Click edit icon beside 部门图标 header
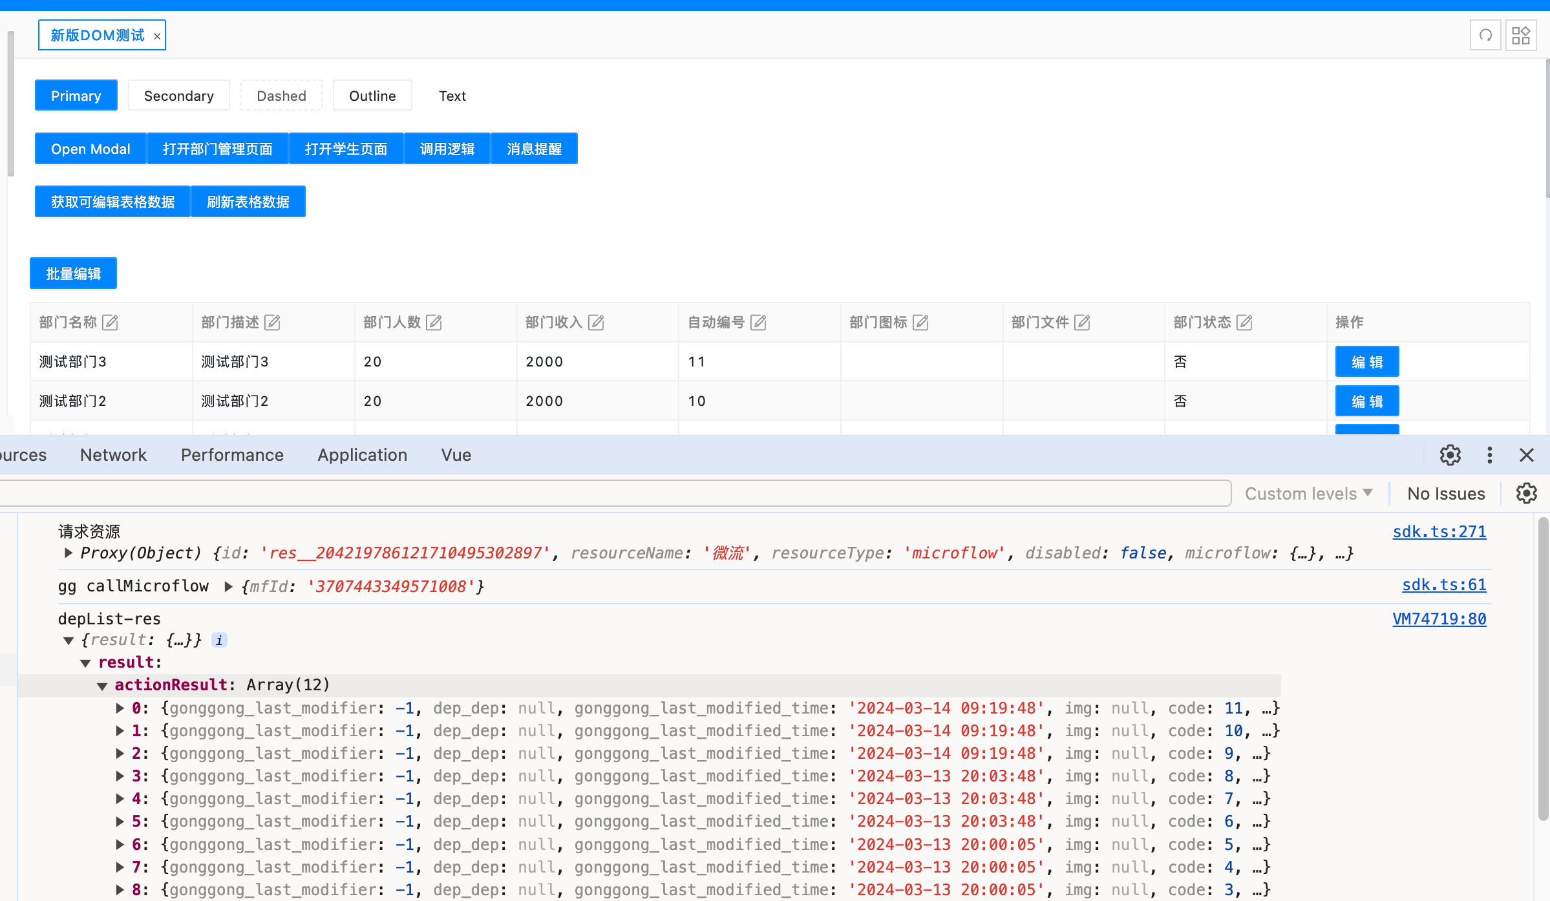The image size is (1550, 901). 921,322
